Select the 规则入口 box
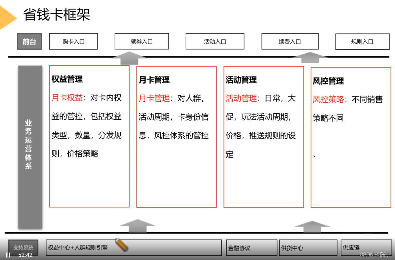The height and width of the screenshot is (260, 395). click(x=362, y=42)
